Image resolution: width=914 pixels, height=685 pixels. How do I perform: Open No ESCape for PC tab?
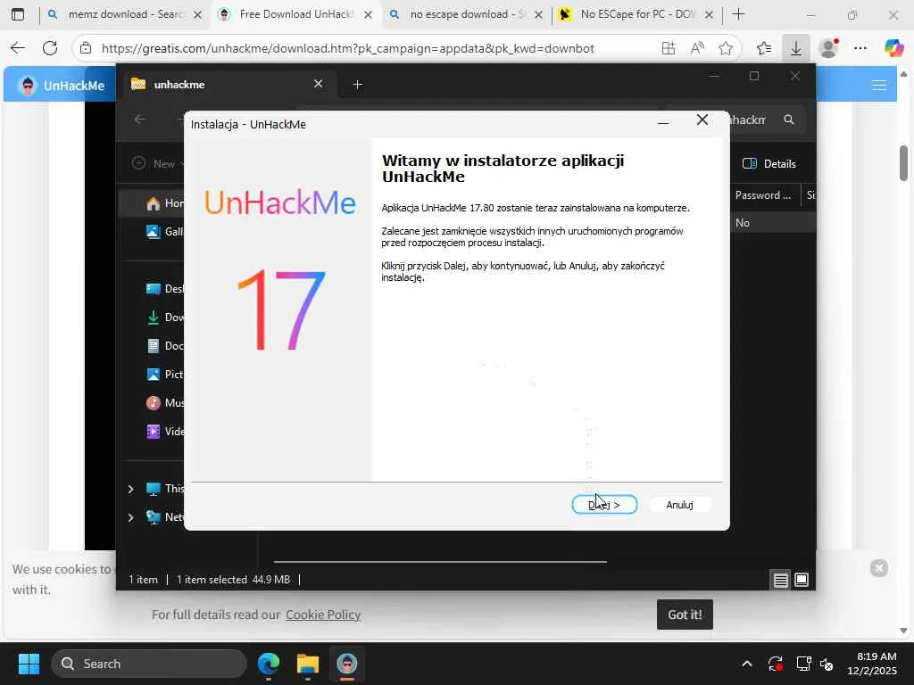637,14
